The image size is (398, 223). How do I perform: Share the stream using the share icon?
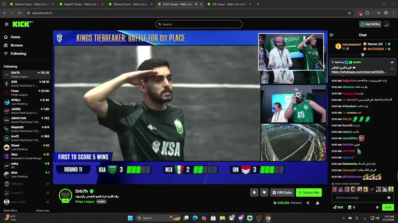click(308, 203)
